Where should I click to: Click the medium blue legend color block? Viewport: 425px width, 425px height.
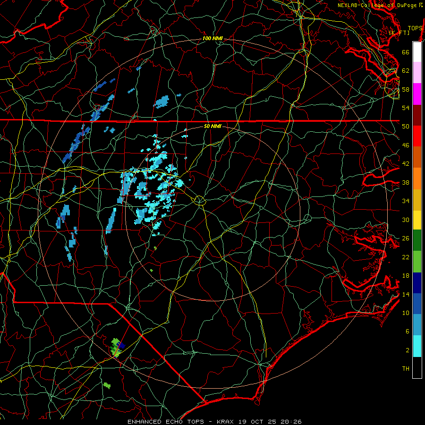pos(417,304)
